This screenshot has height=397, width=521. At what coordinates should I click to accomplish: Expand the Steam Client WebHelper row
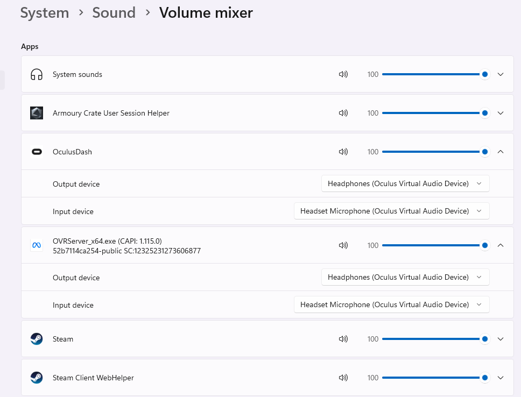click(501, 378)
